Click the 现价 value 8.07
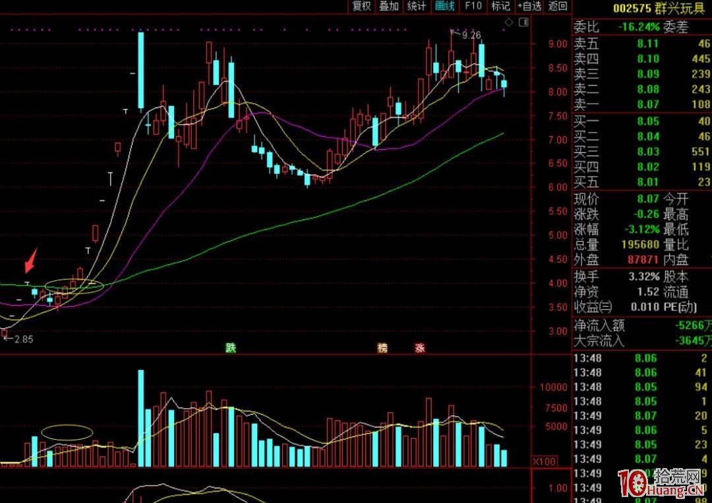Viewport: 712px width, 503px height. 648,198
